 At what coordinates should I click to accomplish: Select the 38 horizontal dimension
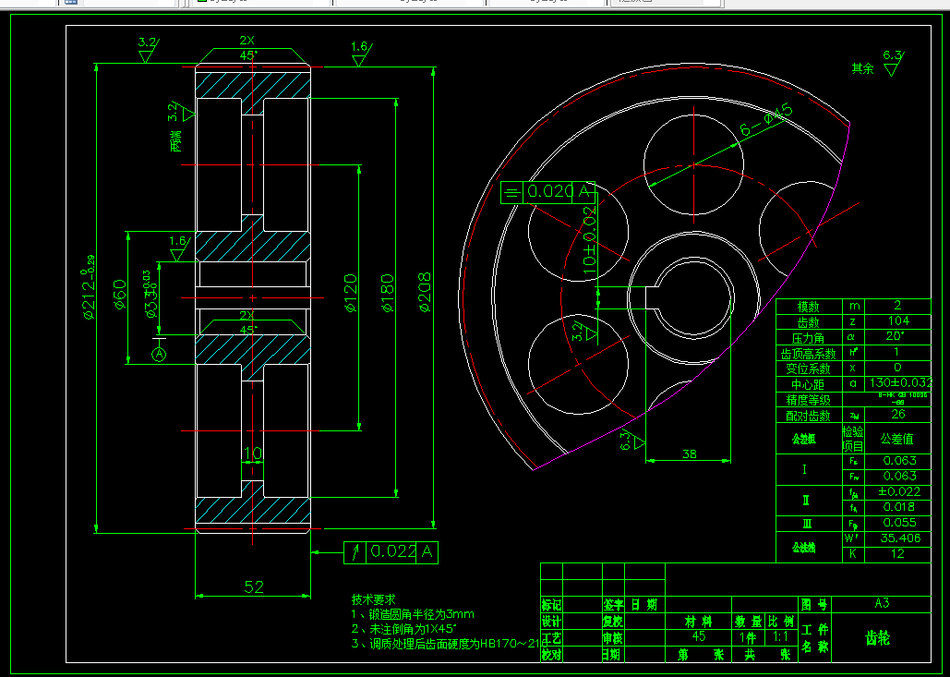pos(690,453)
